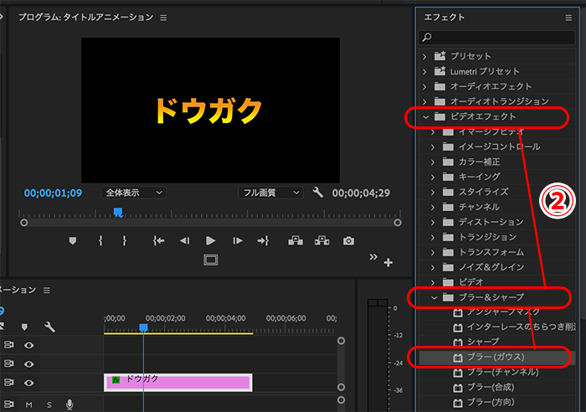The width and height of the screenshot is (586, 412).
Task: Open the button editor plus icon
Action: point(388,263)
